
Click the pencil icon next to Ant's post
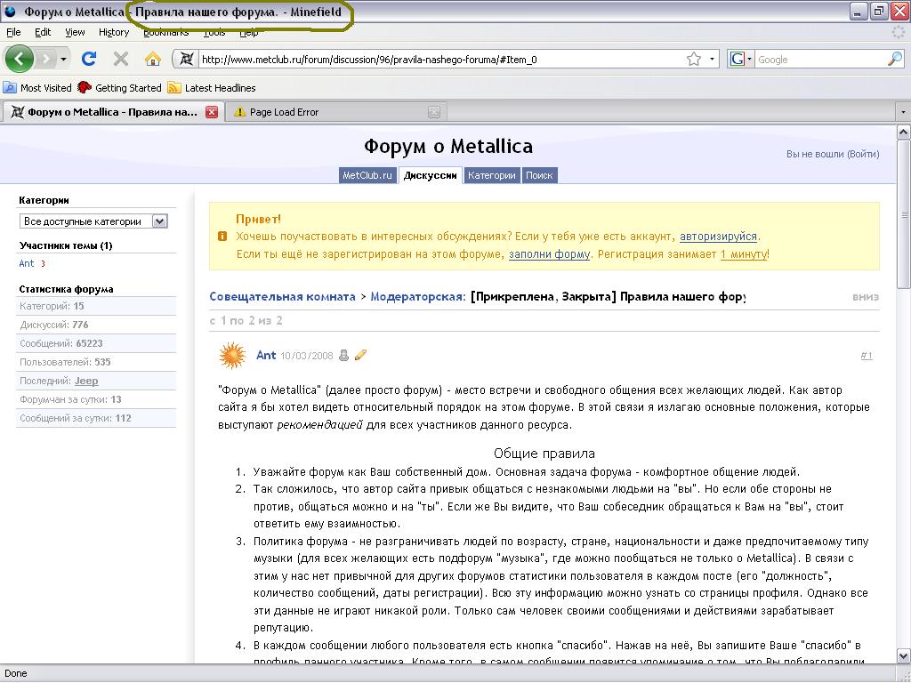tap(360, 356)
